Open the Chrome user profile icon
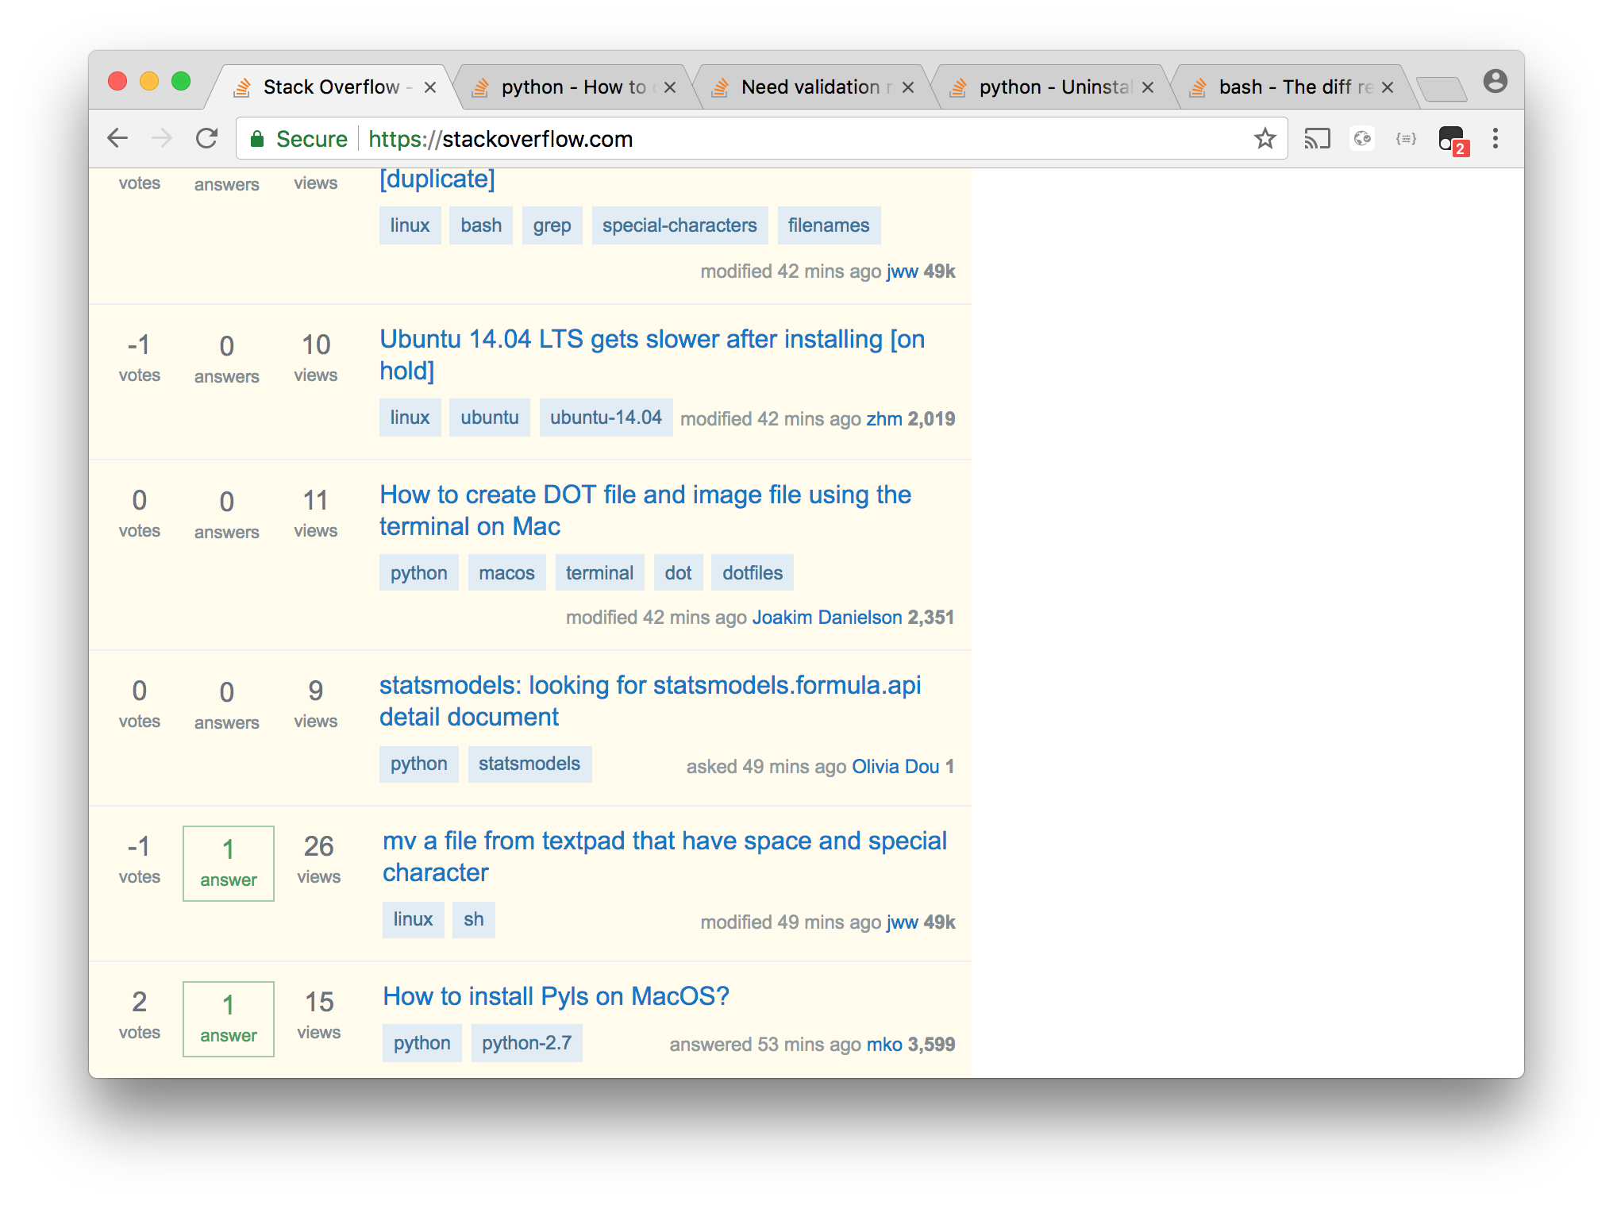The image size is (1613, 1205). pyautogui.click(x=1495, y=81)
